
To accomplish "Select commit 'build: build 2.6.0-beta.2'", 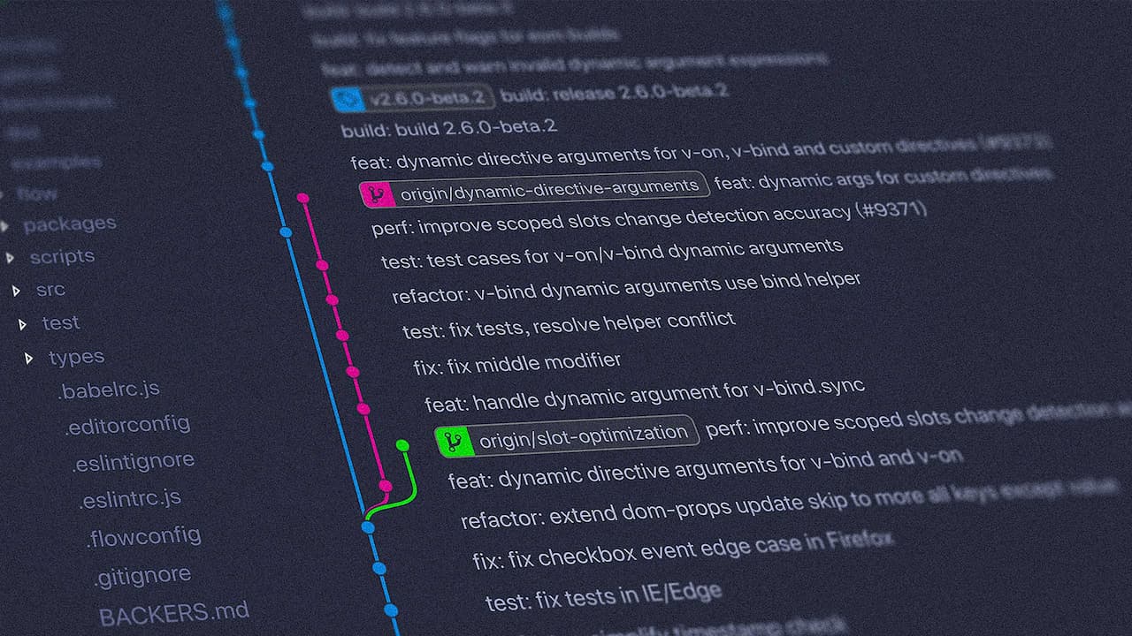I will 448,129.
